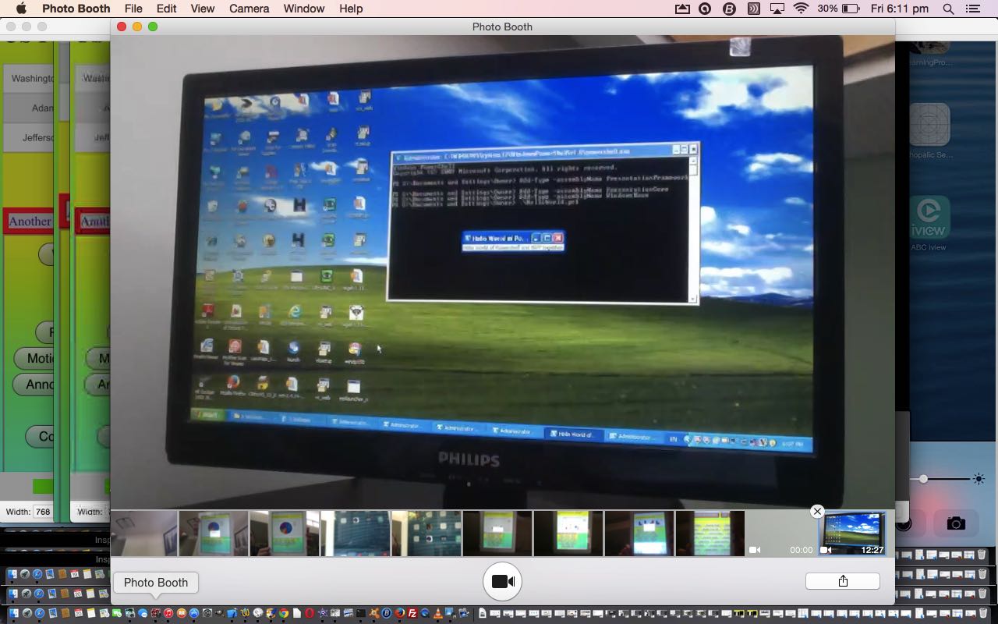Viewport: 998px width, 624px height.
Task: Tap camera icon in background Control Center
Action: (956, 523)
